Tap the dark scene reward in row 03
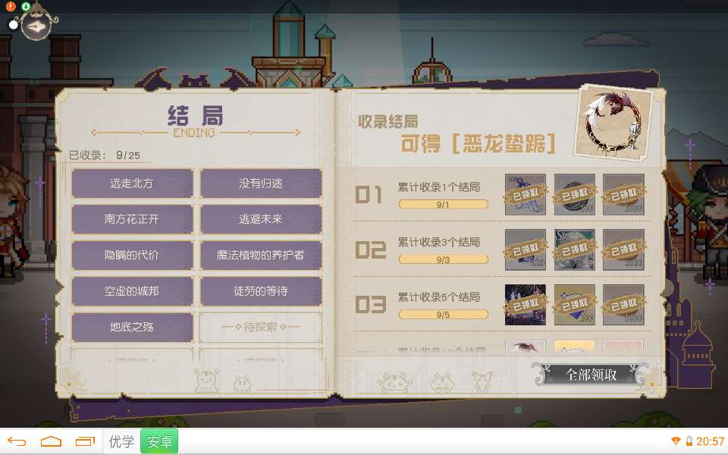This screenshot has height=455, width=728. click(x=525, y=305)
